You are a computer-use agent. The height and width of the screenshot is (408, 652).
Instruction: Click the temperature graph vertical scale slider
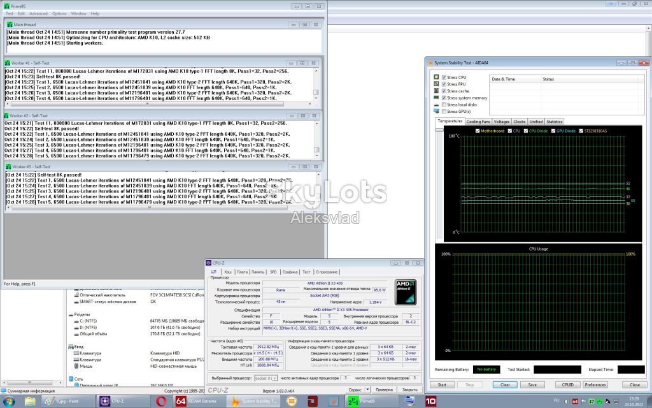point(439,130)
